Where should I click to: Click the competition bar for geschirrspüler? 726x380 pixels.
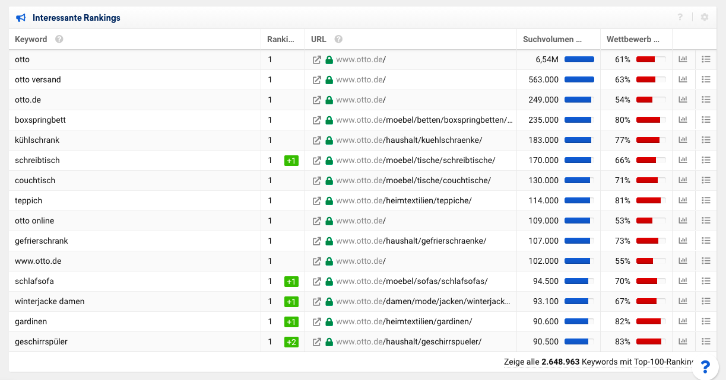point(651,341)
